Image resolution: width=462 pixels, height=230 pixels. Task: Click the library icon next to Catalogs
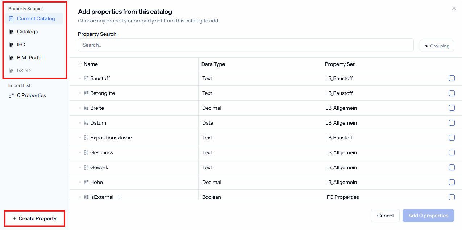click(x=11, y=32)
